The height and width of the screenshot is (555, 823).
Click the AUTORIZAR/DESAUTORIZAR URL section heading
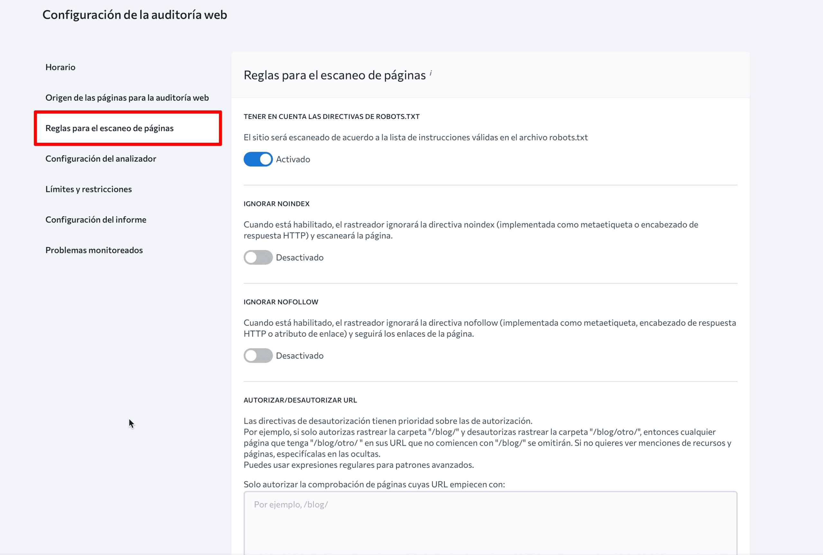click(x=300, y=400)
